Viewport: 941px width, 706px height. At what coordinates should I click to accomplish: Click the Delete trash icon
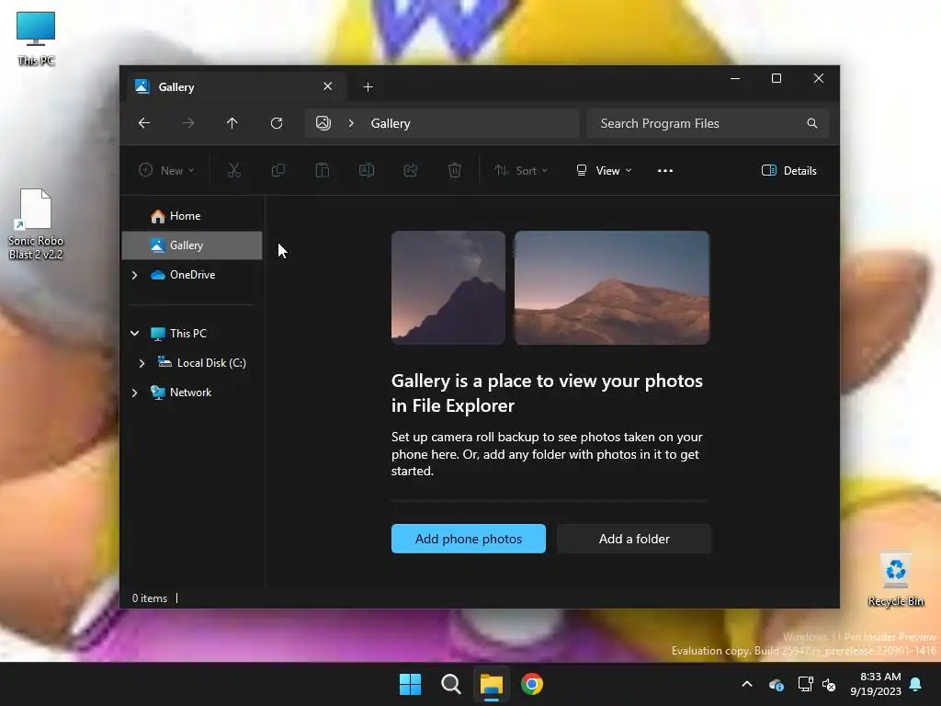click(x=455, y=170)
